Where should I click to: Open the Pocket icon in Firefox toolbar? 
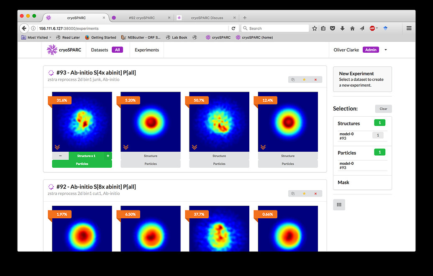coord(333,28)
